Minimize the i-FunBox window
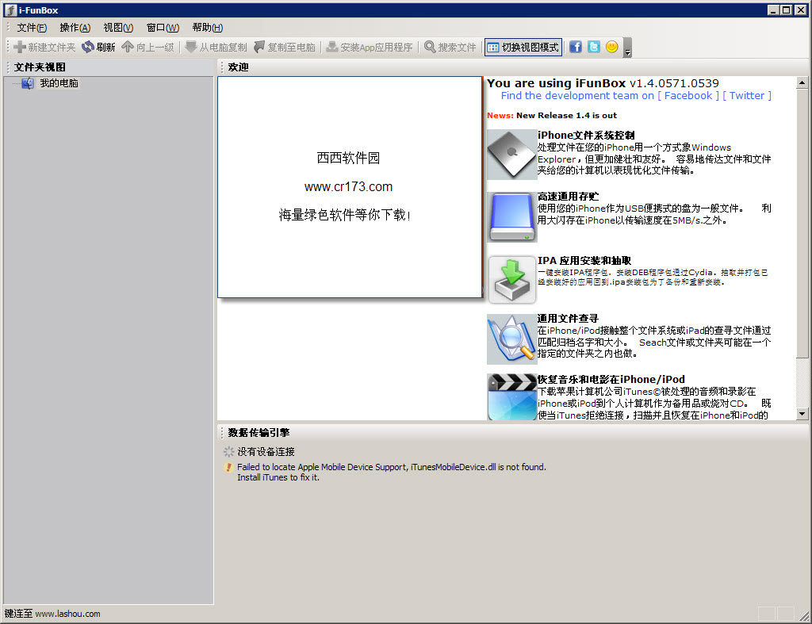This screenshot has height=624, width=812. (773, 10)
